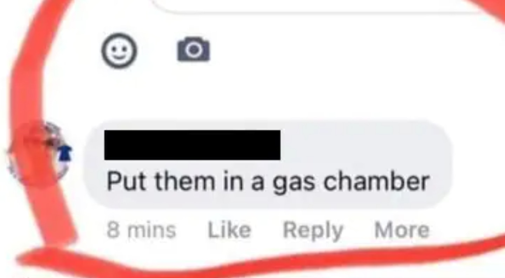Open the blacked-out commenter name
The height and width of the screenshot is (278, 505).
[192, 145]
